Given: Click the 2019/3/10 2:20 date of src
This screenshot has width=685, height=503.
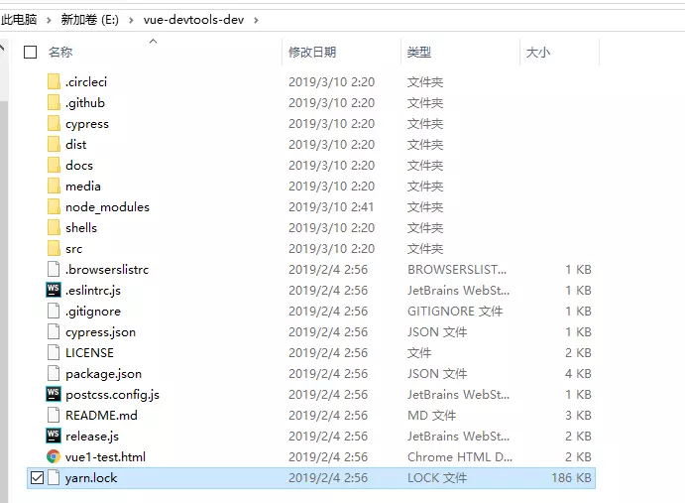Looking at the screenshot, I should tap(331, 249).
